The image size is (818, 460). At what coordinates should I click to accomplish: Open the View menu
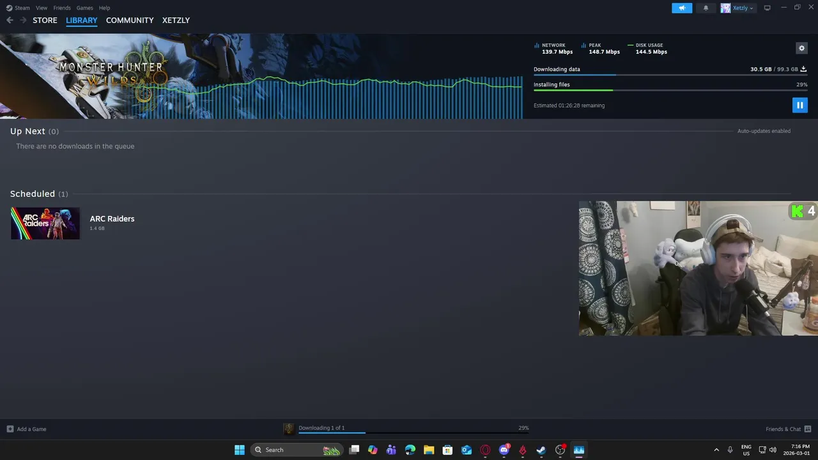click(42, 8)
